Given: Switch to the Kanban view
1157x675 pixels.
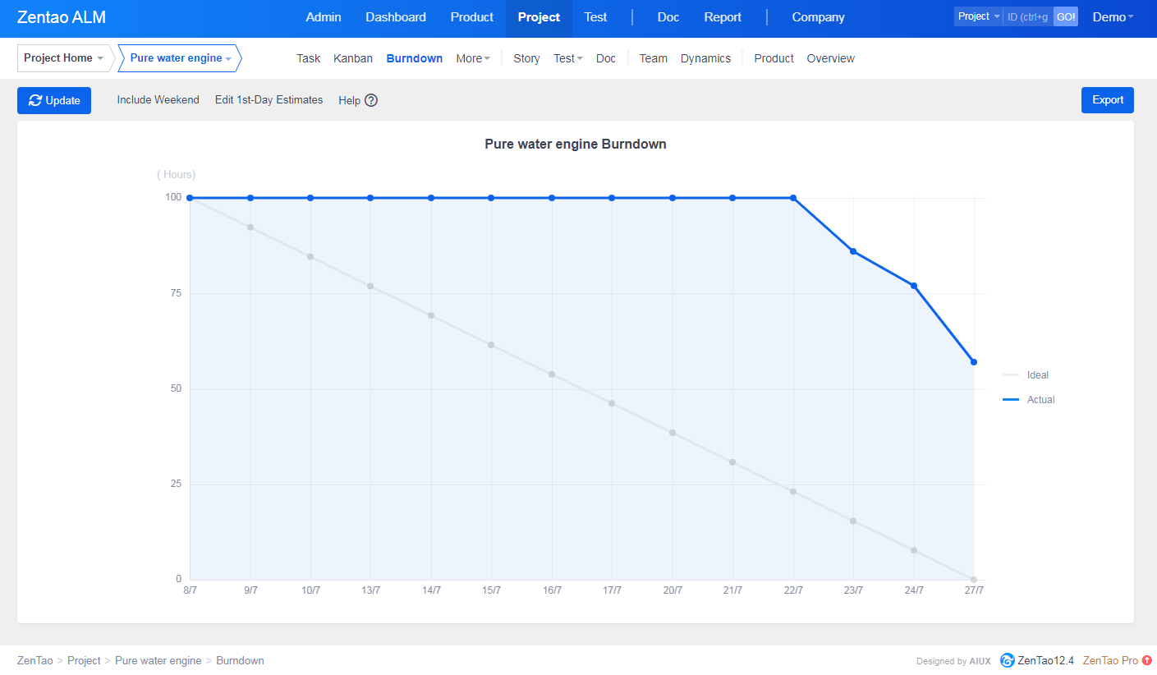Looking at the screenshot, I should [x=353, y=58].
